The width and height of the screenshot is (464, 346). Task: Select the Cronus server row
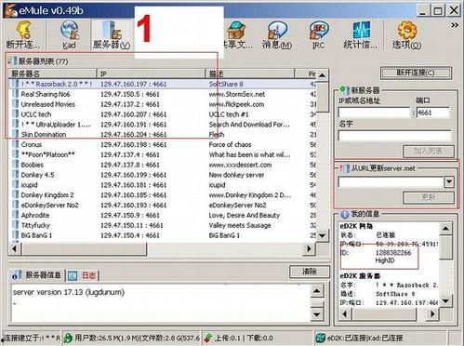[163, 144]
